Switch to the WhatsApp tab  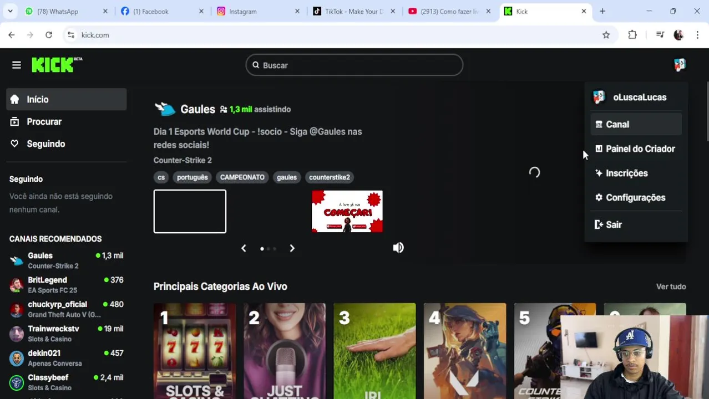(67, 11)
